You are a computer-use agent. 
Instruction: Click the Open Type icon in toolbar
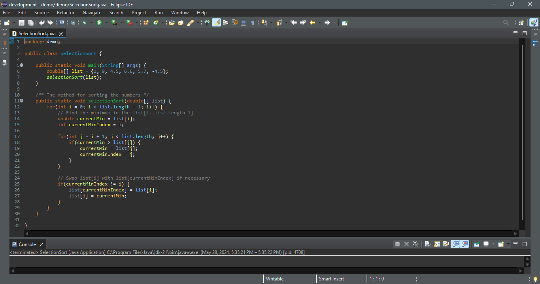pyautogui.click(x=172, y=23)
